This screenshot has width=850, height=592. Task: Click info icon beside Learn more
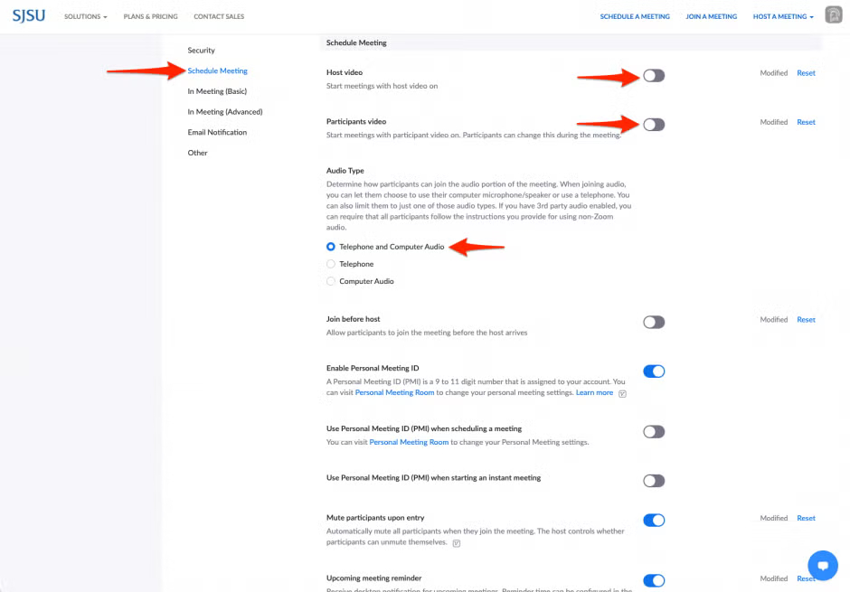click(623, 393)
